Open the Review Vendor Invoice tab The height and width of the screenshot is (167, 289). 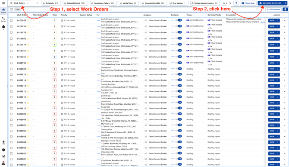tap(205, 3)
